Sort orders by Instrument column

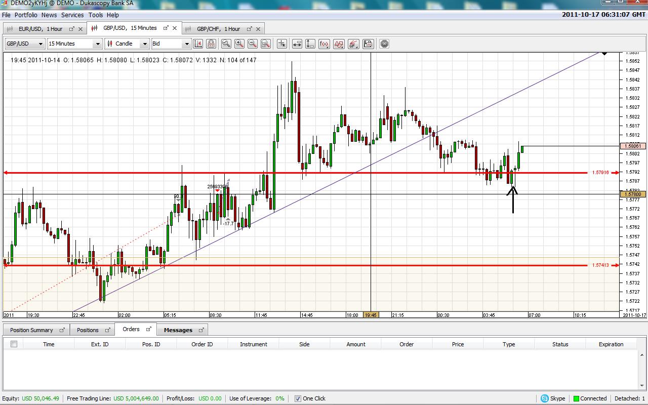pos(254,344)
